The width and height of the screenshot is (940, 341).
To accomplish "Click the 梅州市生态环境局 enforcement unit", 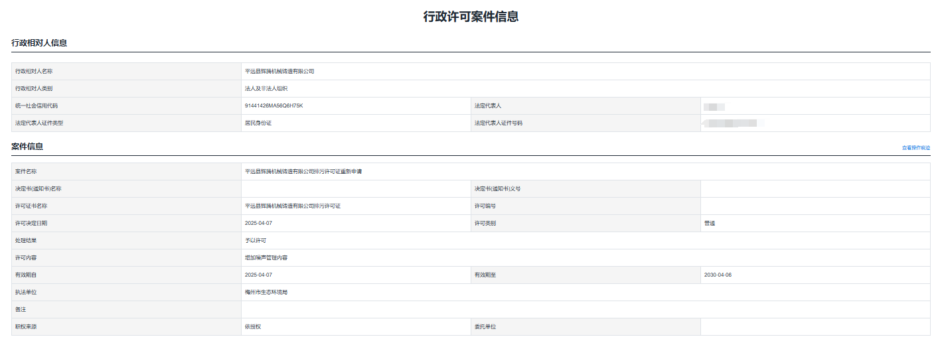I will [266, 292].
